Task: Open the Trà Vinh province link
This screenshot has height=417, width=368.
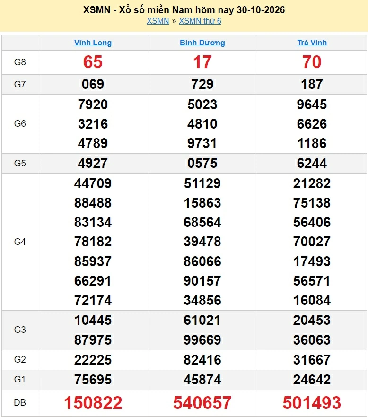Action: tap(312, 43)
